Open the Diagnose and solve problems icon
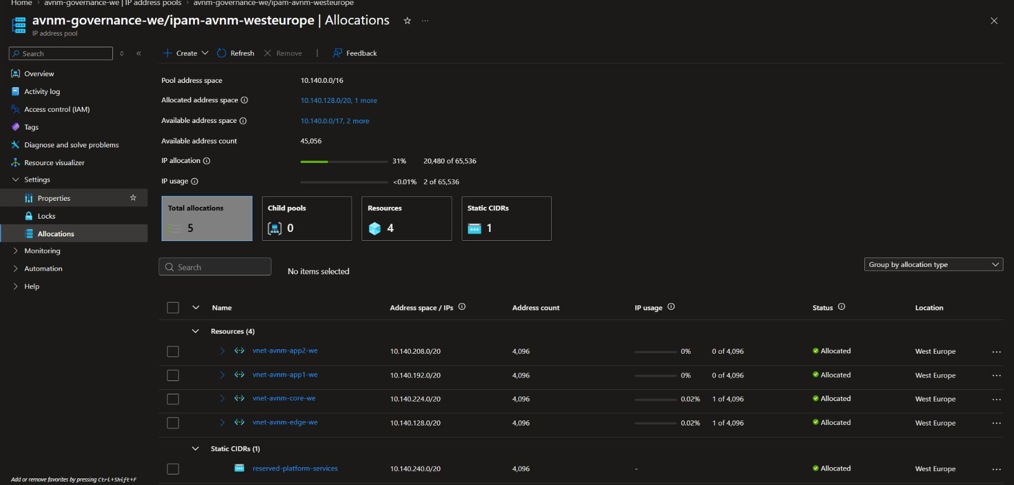 [16, 145]
